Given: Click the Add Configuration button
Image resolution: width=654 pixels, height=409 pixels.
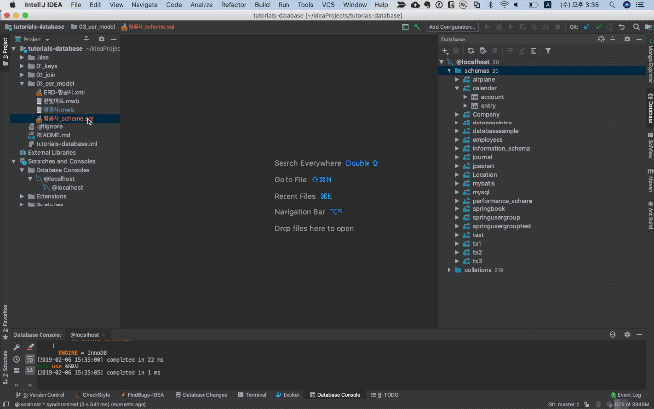Looking at the screenshot, I should 452,27.
